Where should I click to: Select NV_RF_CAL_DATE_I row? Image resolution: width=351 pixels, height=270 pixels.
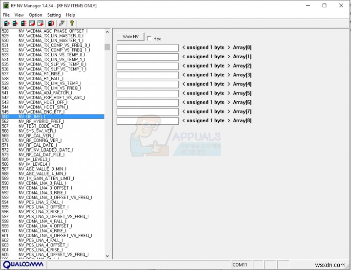53,145
